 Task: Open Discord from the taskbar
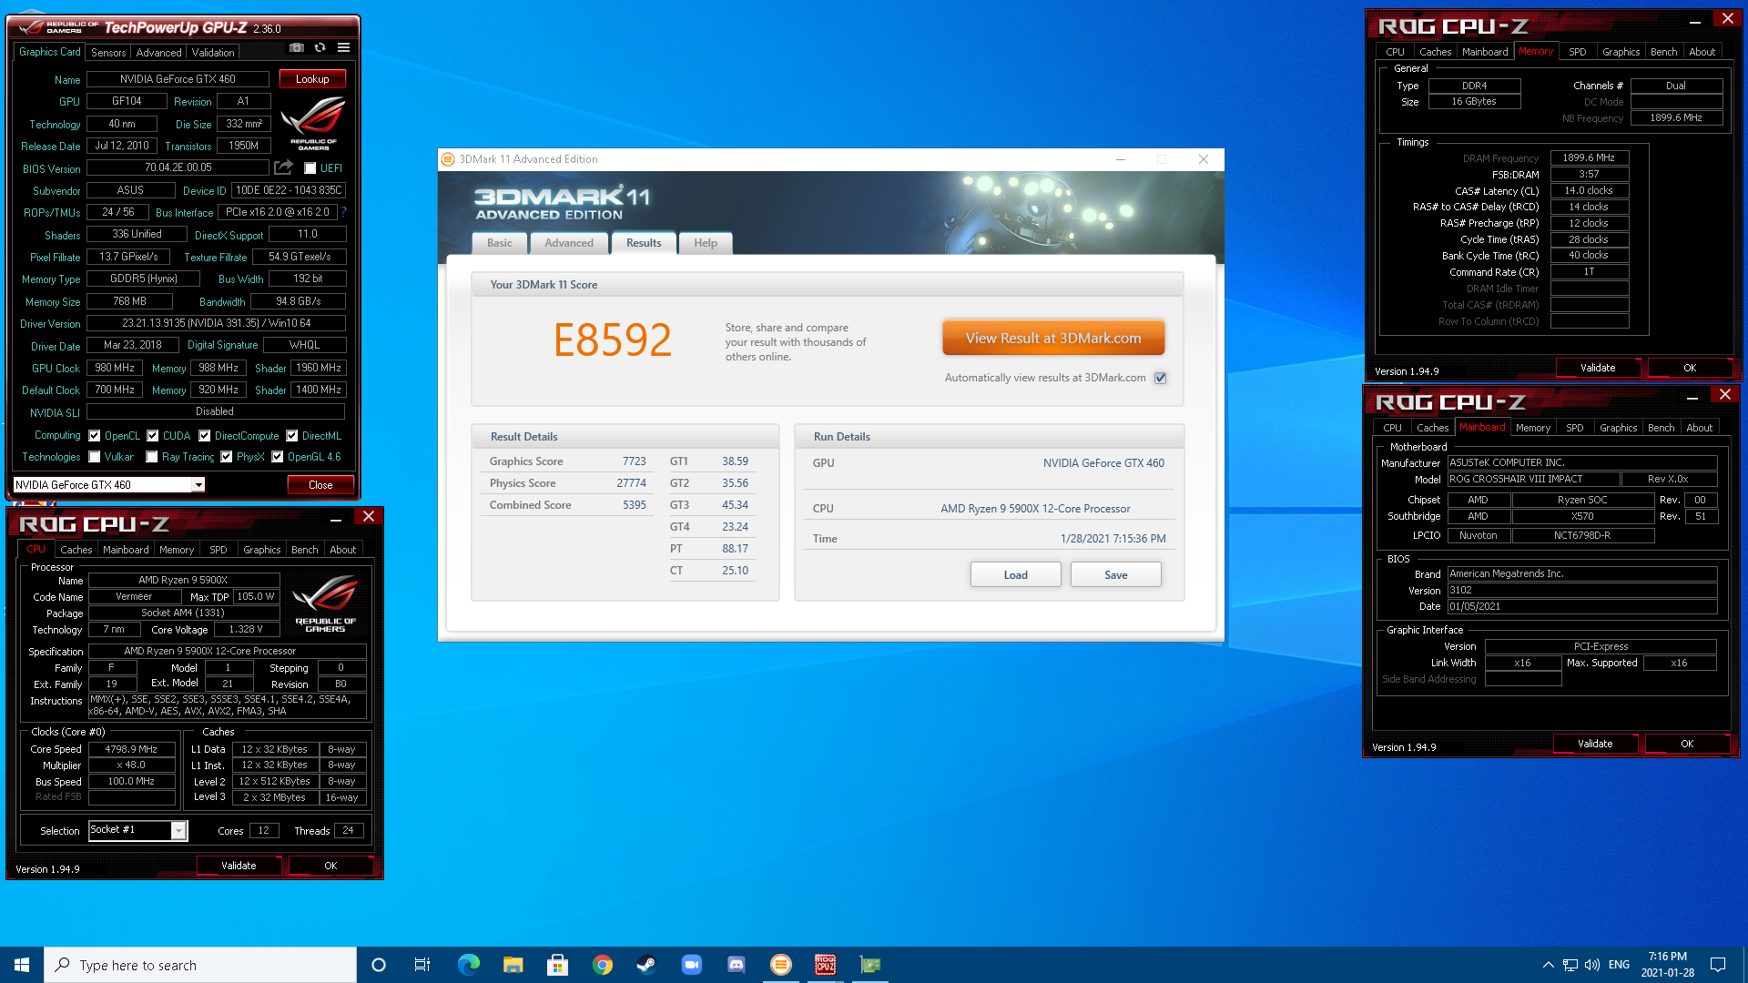click(x=736, y=965)
